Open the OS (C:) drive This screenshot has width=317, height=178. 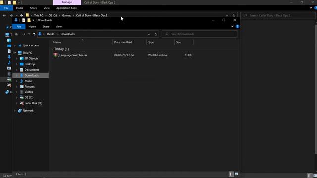point(29,97)
